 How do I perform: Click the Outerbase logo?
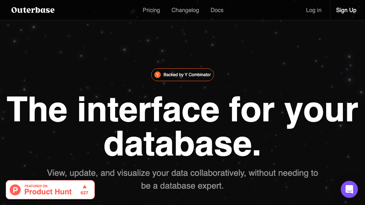point(33,10)
